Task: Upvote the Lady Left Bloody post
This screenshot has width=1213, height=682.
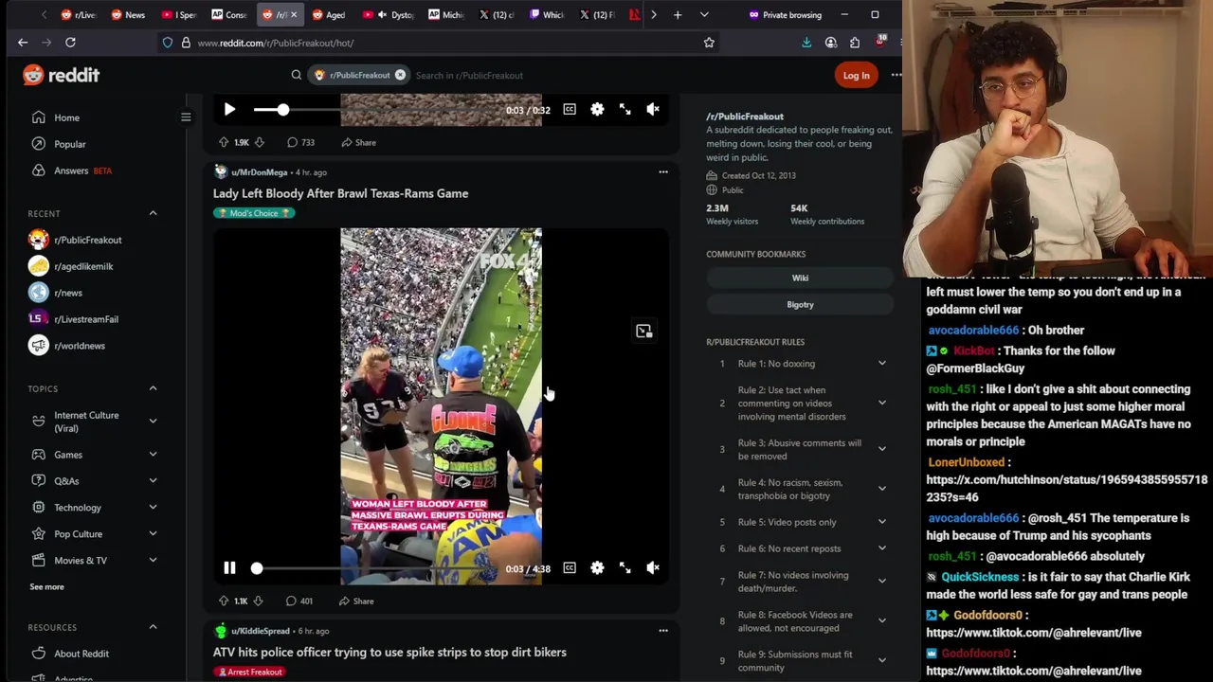Action: [x=224, y=601]
